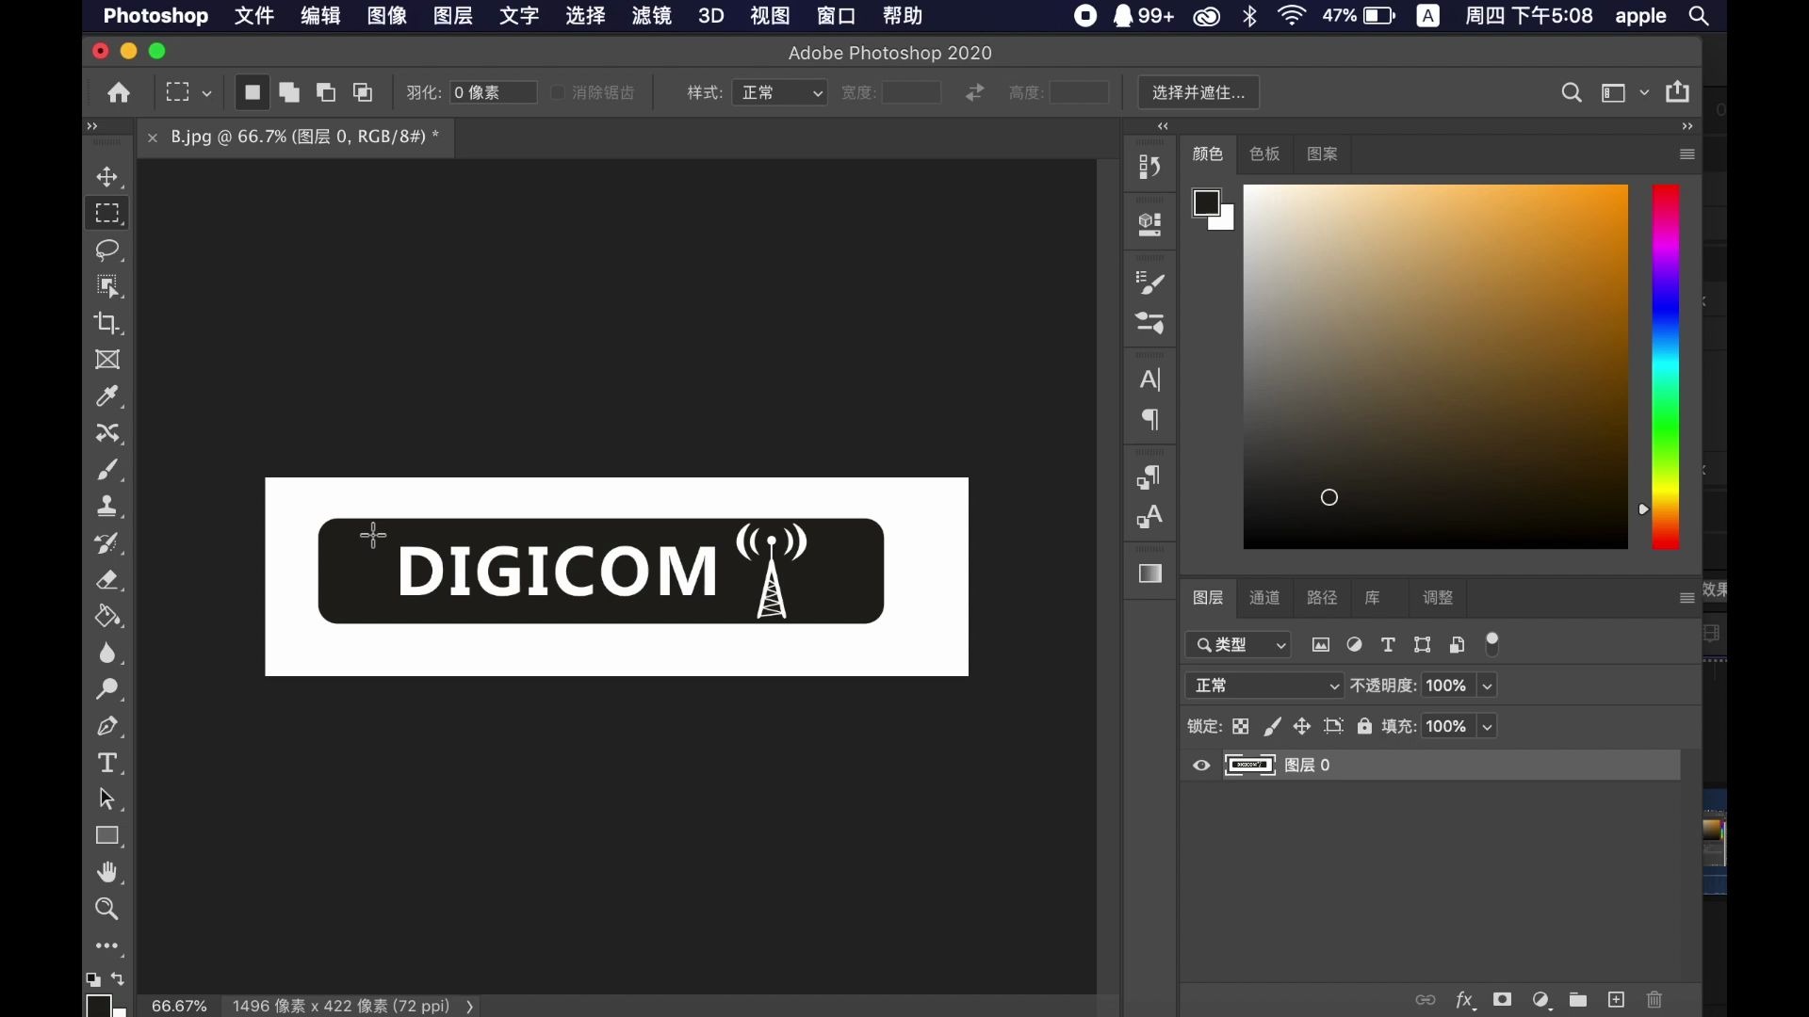Choose Subtract from selection mode
This screenshot has height=1017, width=1809.
pos(326,92)
